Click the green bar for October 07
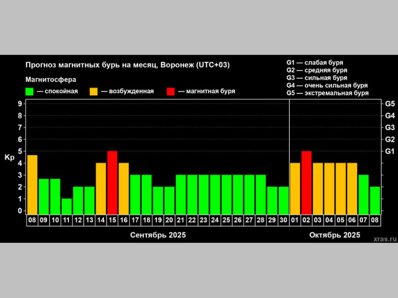Viewport: 398px width, 298px height. (x=363, y=194)
